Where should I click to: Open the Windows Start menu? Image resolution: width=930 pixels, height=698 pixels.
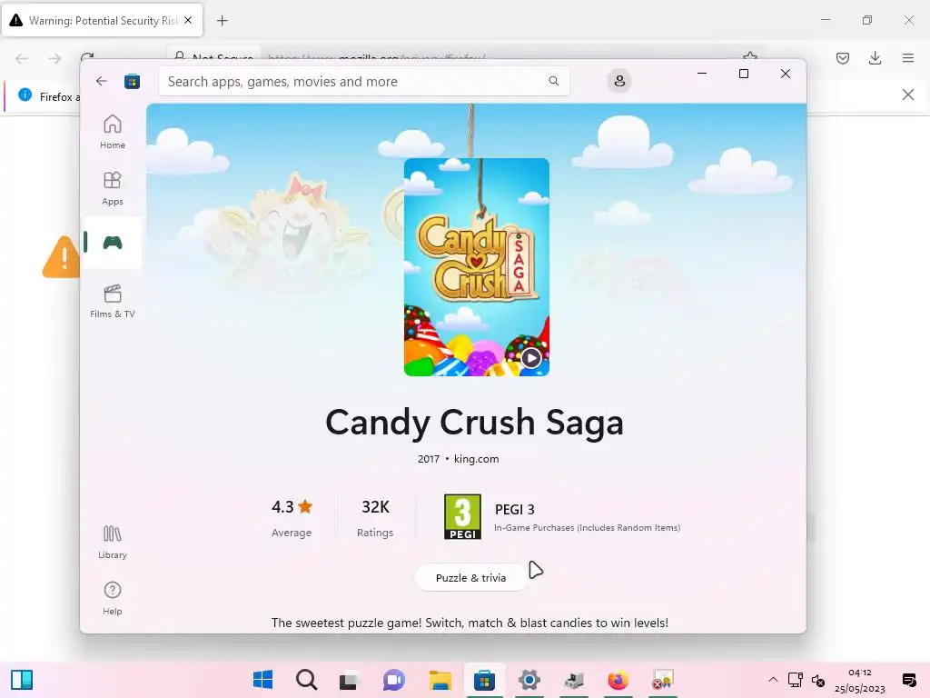coord(262,680)
